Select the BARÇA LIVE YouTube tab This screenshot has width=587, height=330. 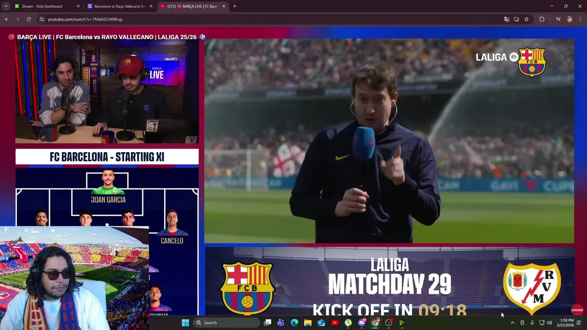(x=193, y=6)
